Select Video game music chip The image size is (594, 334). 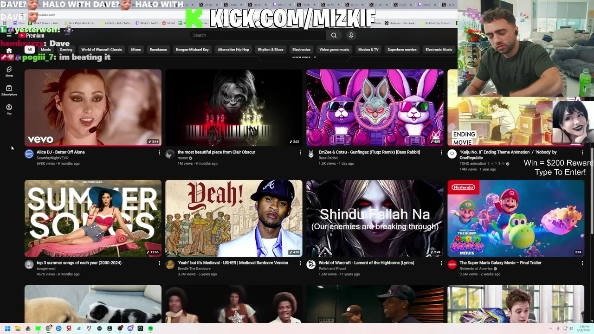click(334, 50)
